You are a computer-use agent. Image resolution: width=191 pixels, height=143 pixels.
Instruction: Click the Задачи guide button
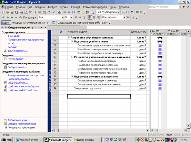tap(6, 23)
